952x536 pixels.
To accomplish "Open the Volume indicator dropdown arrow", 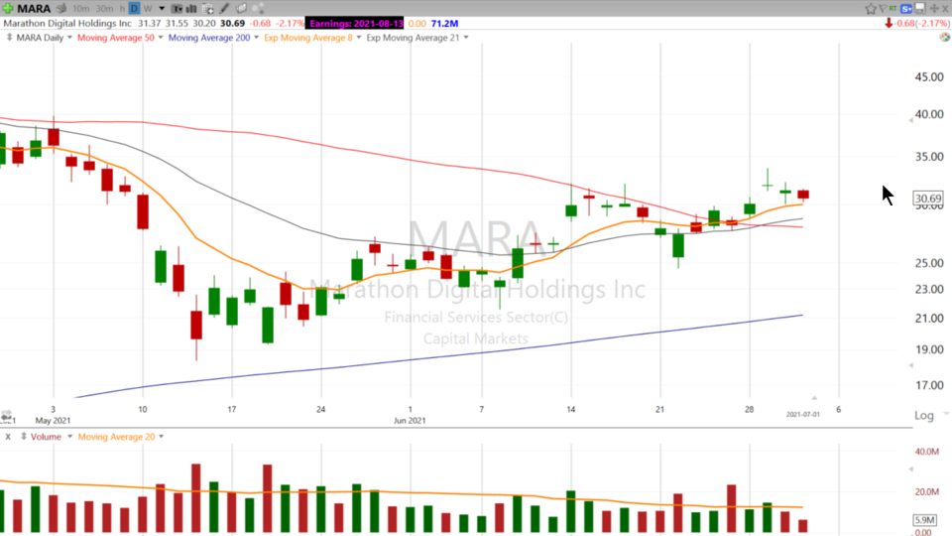I will [69, 437].
